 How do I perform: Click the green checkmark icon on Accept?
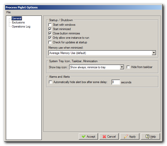(84, 137)
